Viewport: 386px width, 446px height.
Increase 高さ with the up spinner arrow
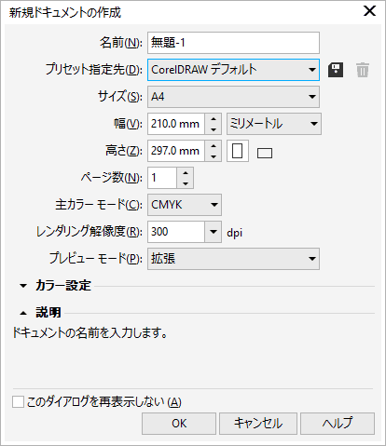coord(214,146)
